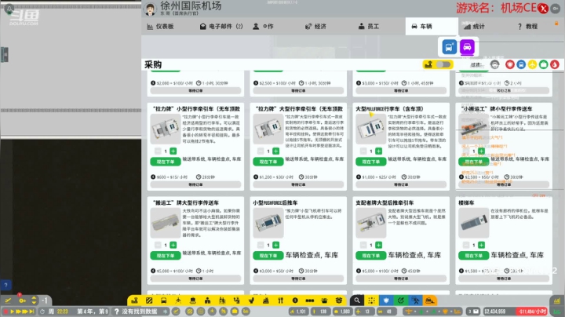Open the mail notification counter
This screenshot has width=565, height=317.
click(x=473, y=312)
